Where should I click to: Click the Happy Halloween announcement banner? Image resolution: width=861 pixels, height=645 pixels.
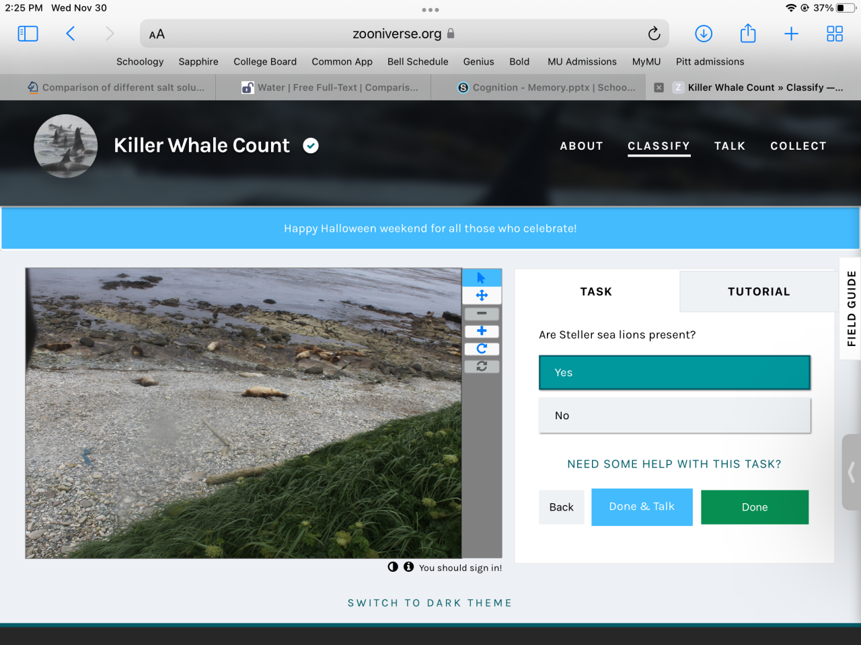tap(430, 228)
